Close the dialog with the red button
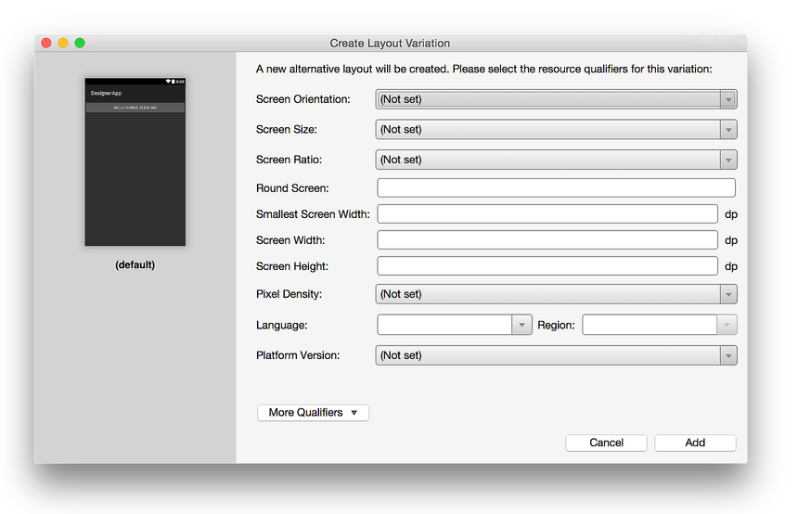Screen dimensions: 798x514 (x=46, y=43)
